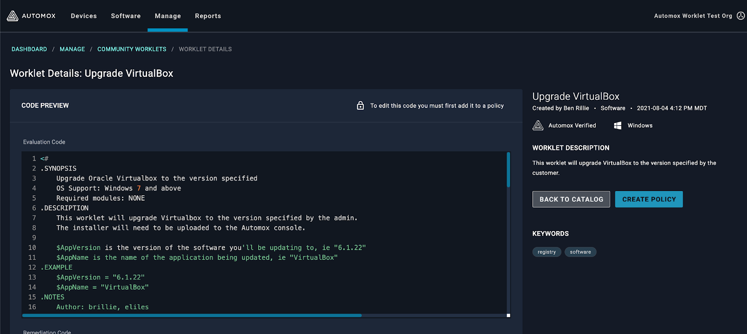This screenshot has width=747, height=334.
Task: Click the Automox Verified badge icon
Action: point(538,125)
